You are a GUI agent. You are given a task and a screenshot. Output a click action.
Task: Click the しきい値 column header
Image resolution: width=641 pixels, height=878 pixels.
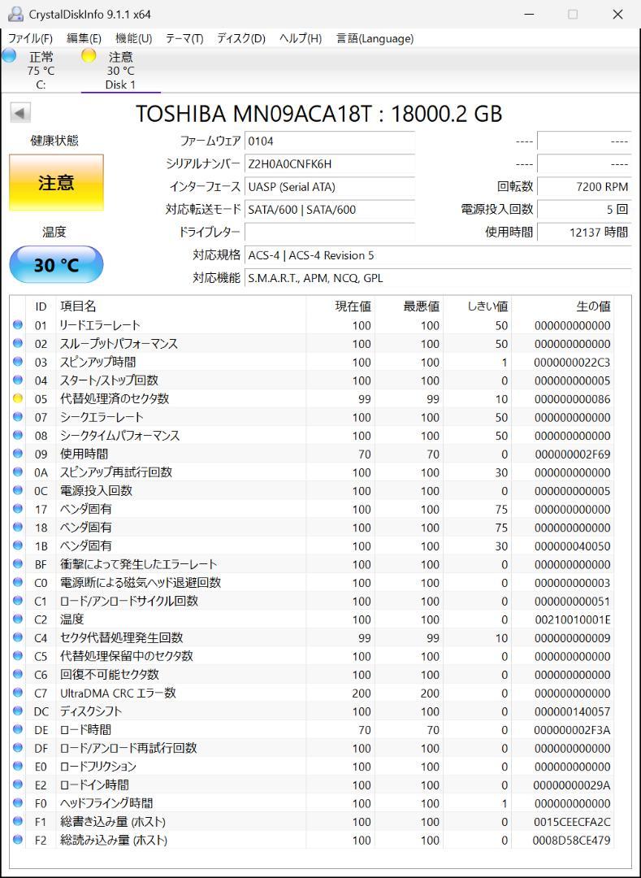[x=477, y=306]
